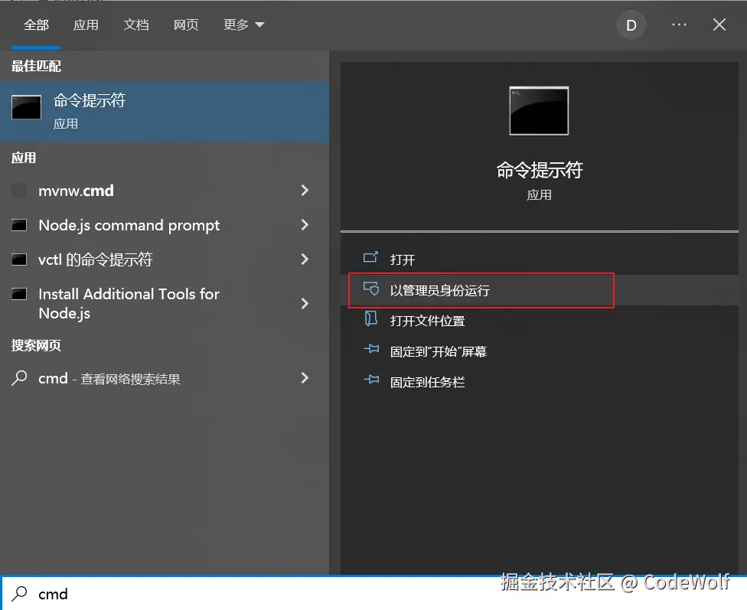Choose 固定到任务栏
The width and height of the screenshot is (747, 610).
point(540,382)
